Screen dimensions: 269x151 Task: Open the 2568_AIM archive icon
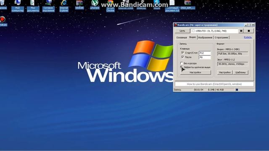pyautogui.click(x=187, y=5)
